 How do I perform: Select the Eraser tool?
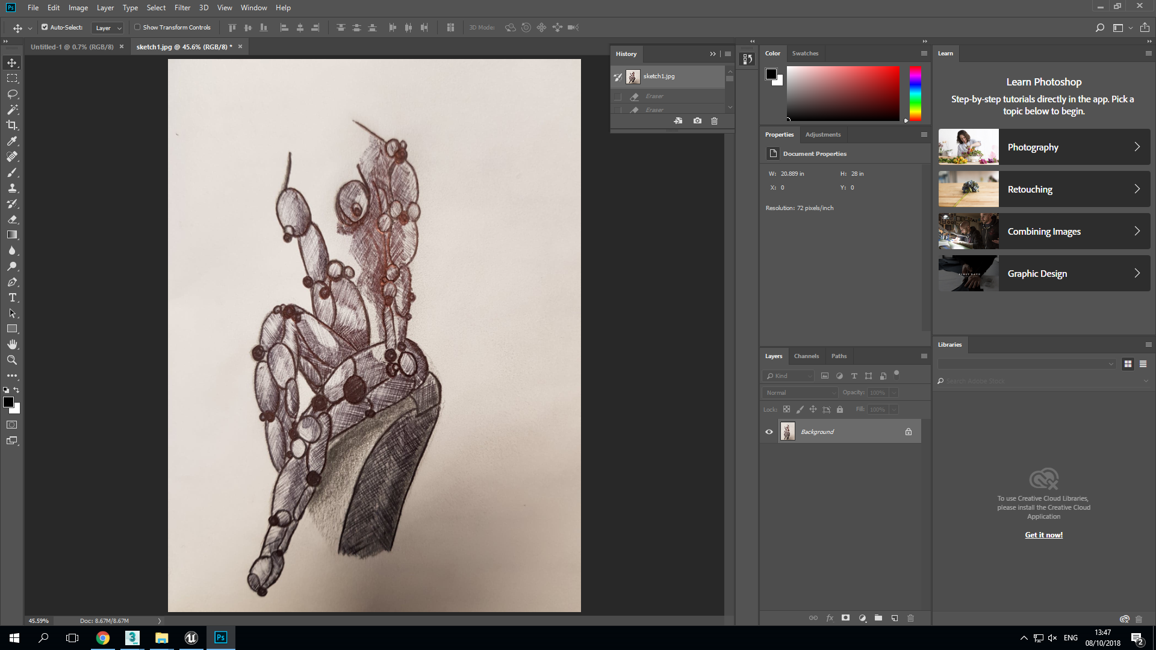coord(12,219)
